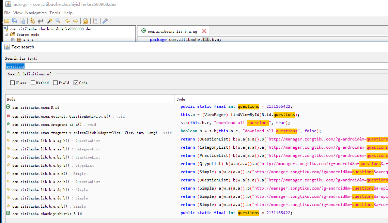388x223 pixels.
Task: Click the package com.zitibaohe.lib.b.a code line
Action: pyautogui.click(x=185, y=40)
